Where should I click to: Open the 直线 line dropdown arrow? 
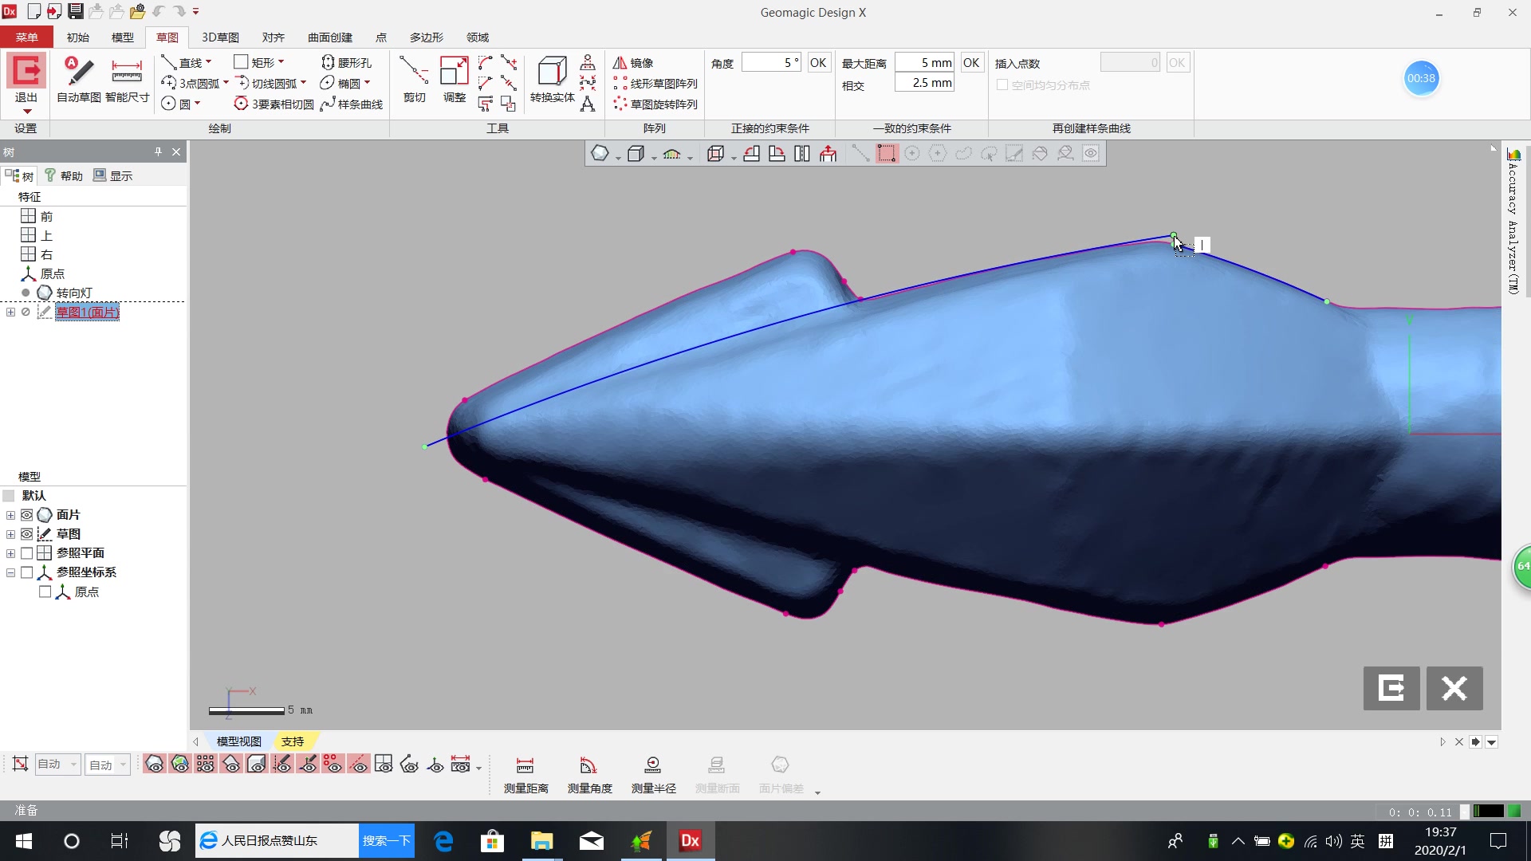pyautogui.click(x=209, y=62)
